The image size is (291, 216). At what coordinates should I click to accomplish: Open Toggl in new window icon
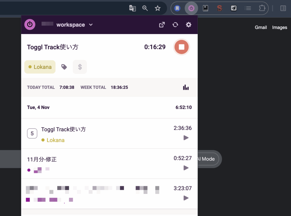click(x=162, y=25)
